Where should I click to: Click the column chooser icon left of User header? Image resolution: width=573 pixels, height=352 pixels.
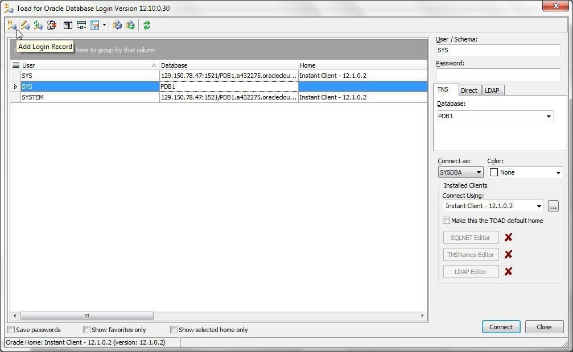pyautogui.click(x=15, y=65)
